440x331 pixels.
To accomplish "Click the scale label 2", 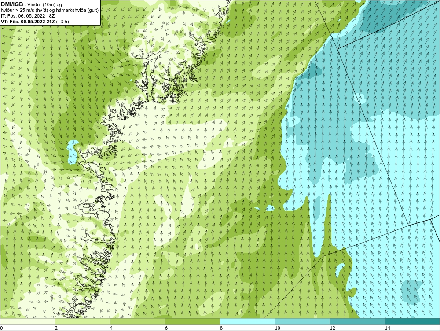I will pyautogui.click(x=56, y=328).
